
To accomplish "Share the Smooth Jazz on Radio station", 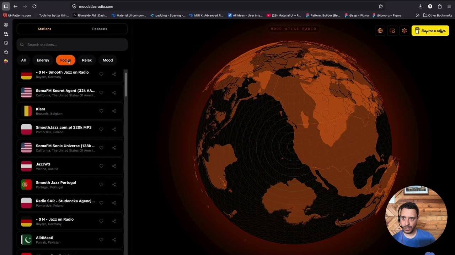I will pos(114,74).
